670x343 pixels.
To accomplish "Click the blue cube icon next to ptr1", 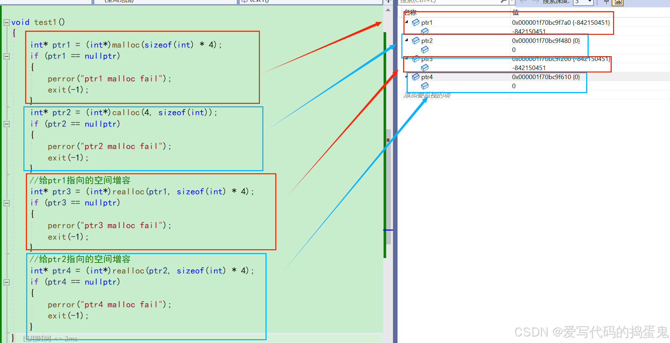I will (x=416, y=22).
